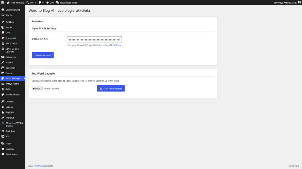Click the Työkalut wrench icon
This screenshot has width=302, height=169.
click(x=3, y=118)
